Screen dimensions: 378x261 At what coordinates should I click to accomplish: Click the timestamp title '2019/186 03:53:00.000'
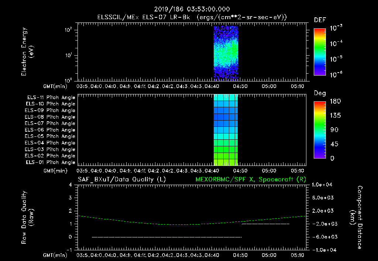[192, 9]
